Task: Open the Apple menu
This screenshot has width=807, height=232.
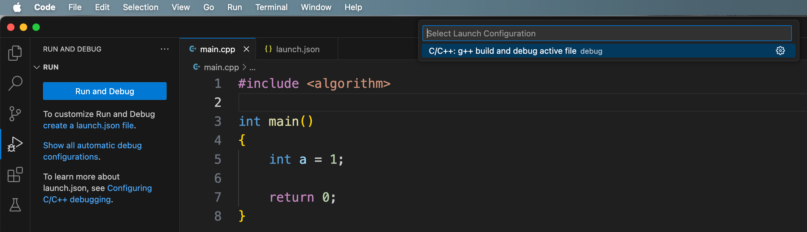Action: point(17,7)
